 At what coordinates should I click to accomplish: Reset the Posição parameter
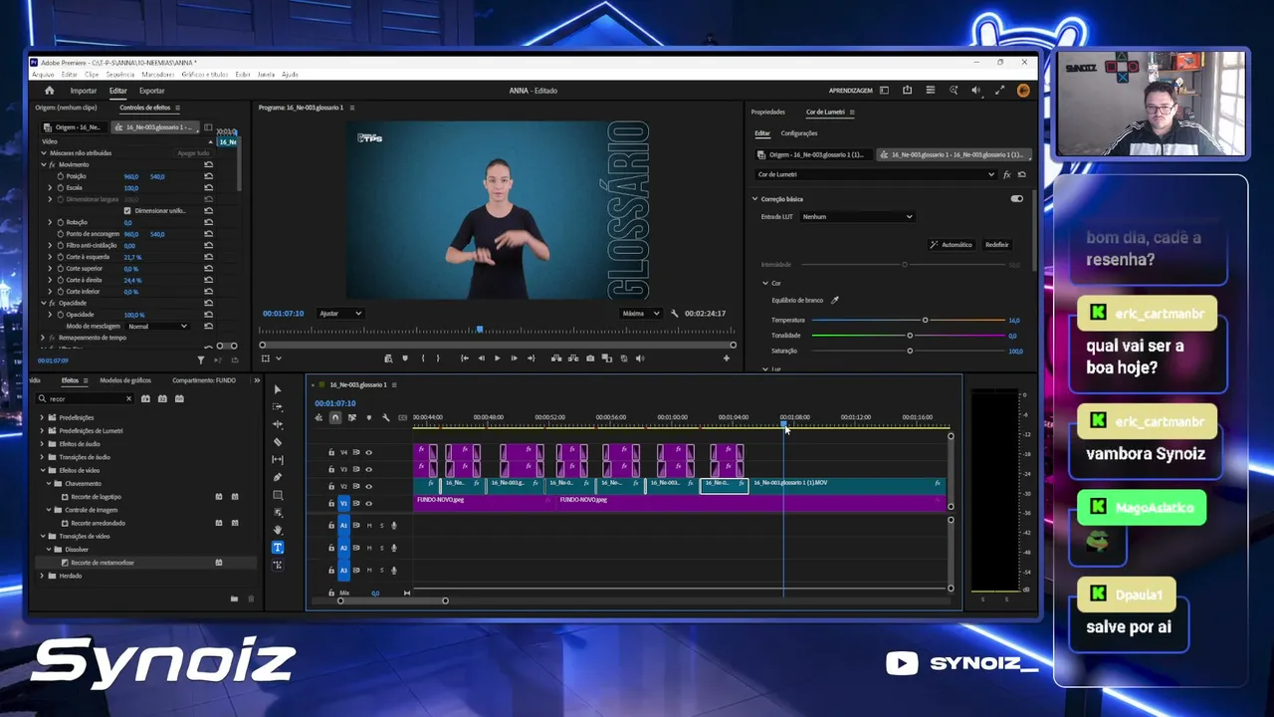point(208,176)
